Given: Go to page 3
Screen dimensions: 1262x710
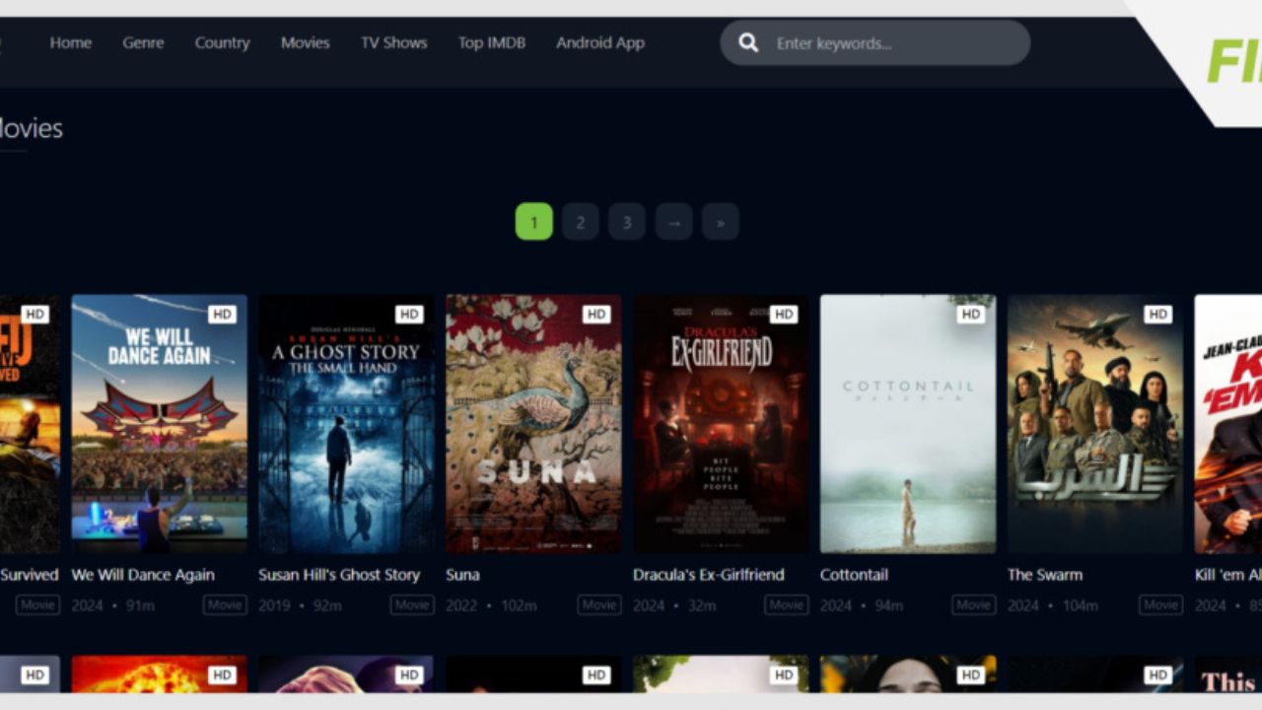Looking at the screenshot, I should pos(627,222).
